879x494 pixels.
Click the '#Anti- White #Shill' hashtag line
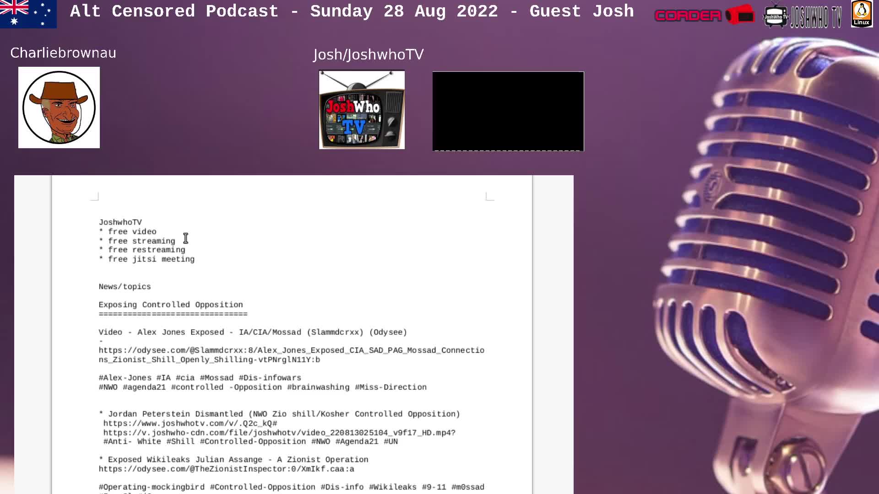tap(250, 442)
